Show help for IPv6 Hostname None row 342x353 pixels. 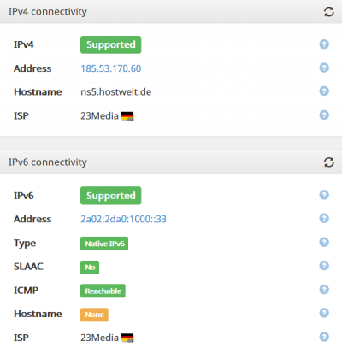(x=324, y=313)
